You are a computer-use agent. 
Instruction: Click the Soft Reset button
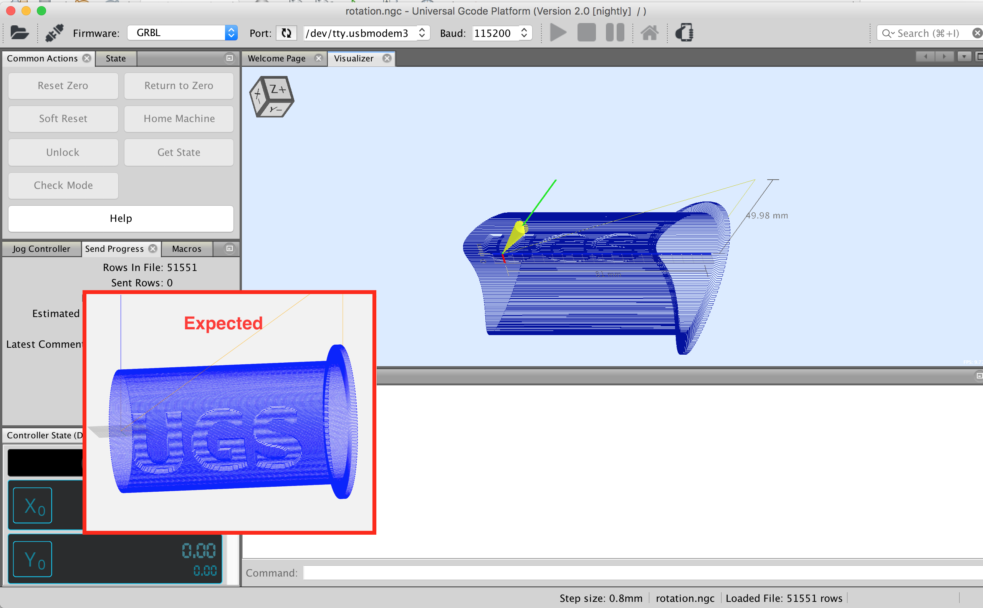pyautogui.click(x=63, y=119)
